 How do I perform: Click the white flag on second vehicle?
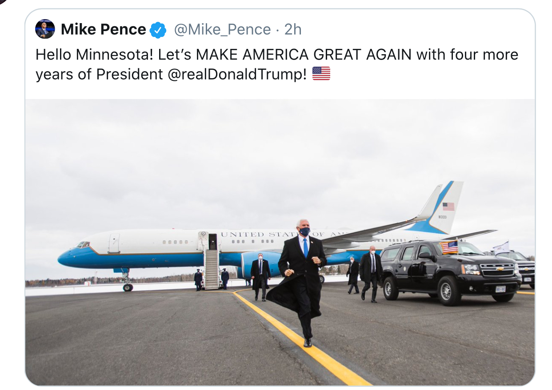pyautogui.click(x=502, y=247)
